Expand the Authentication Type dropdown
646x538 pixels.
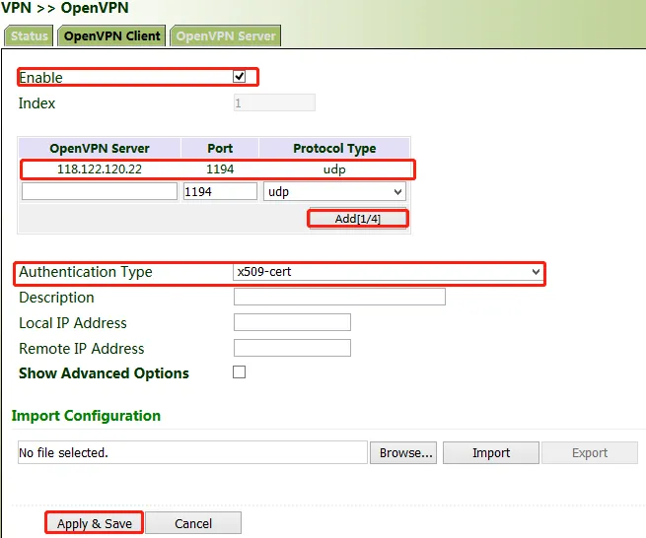[388, 272]
